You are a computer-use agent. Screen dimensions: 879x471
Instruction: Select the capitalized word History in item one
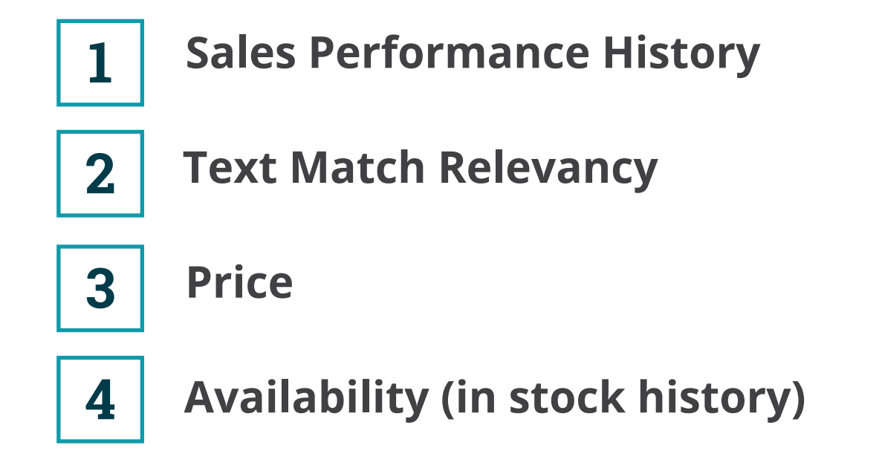[x=681, y=55]
